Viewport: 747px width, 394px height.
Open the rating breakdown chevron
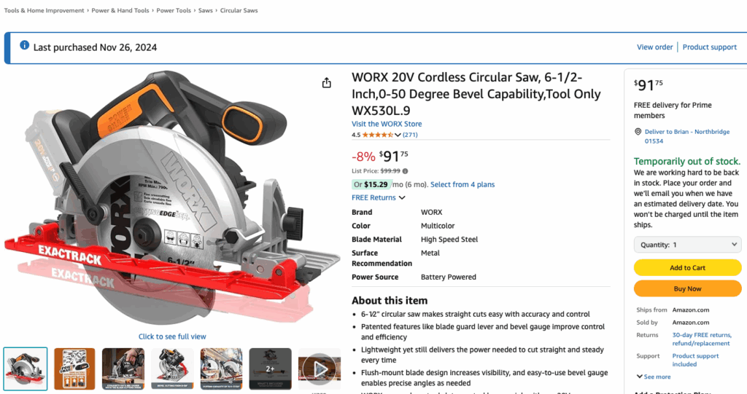pyautogui.click(x=398, y=135)
